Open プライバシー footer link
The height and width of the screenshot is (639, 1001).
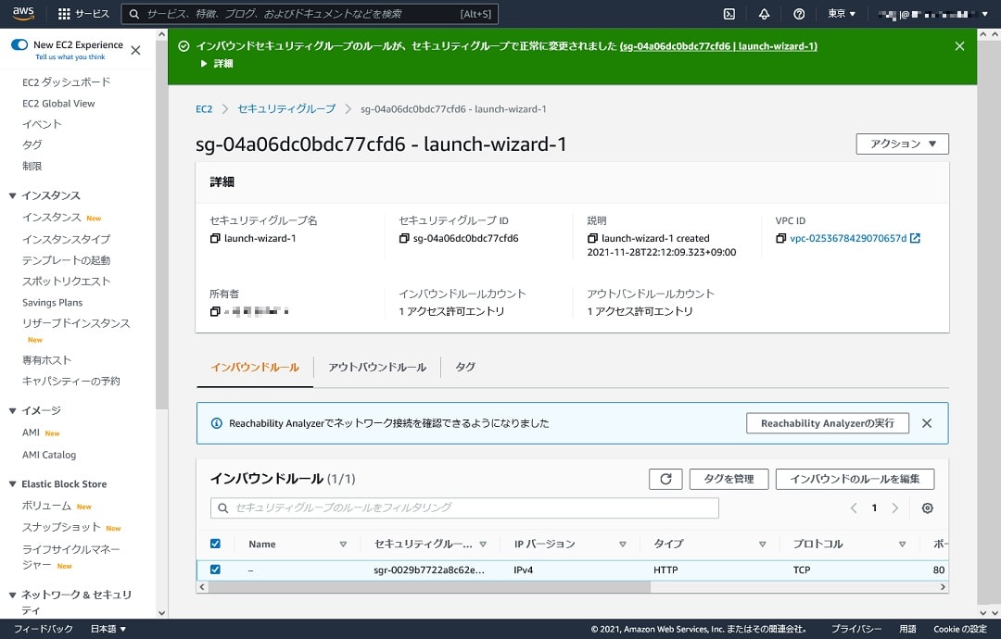(x=856, y=629)
